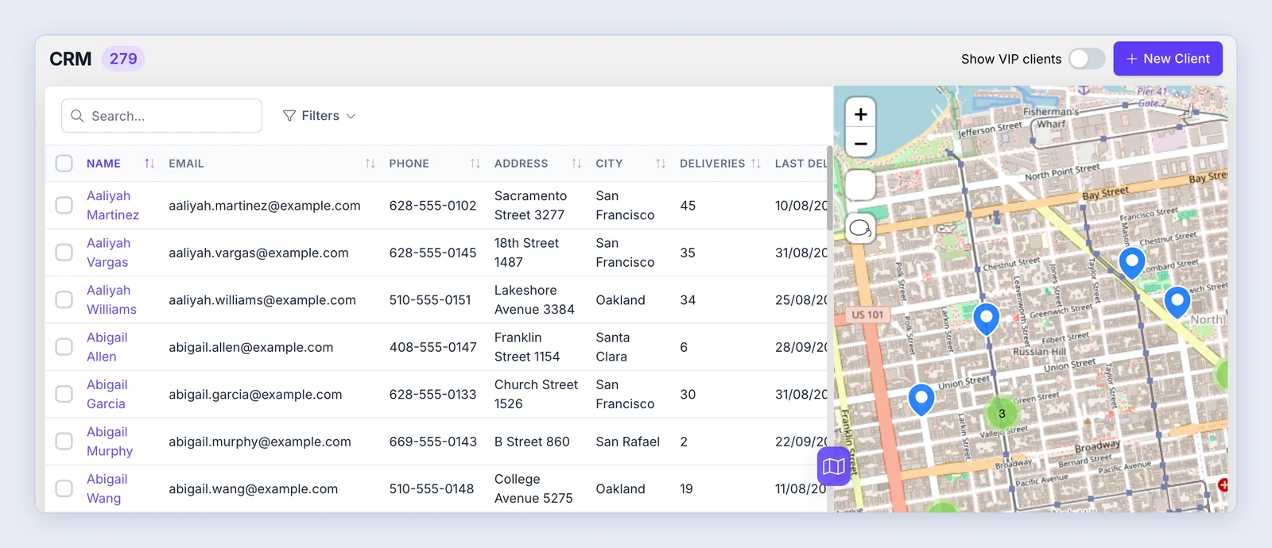
Task: Activate the lasso selection map tool
Action: 860,229
